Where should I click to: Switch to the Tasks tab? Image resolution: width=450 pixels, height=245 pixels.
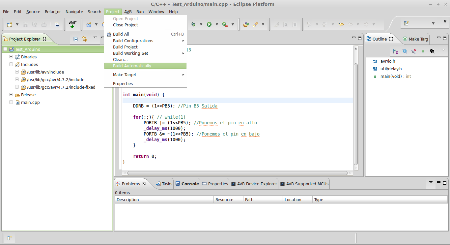(164, 184)
